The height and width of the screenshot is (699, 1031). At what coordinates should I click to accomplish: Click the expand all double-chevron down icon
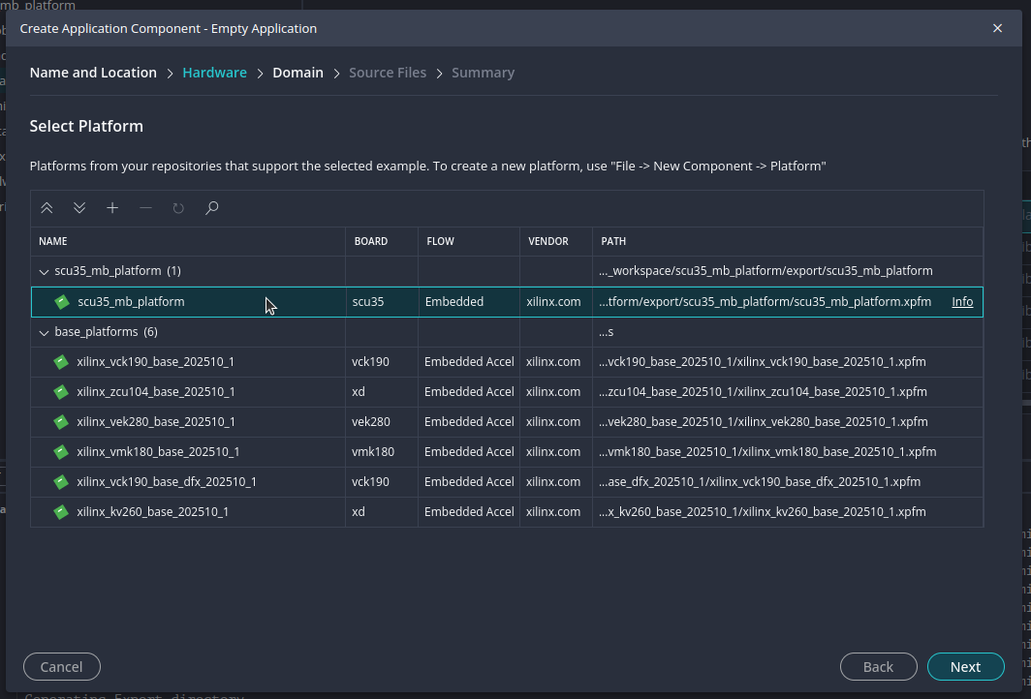click(x=79, y=208)
